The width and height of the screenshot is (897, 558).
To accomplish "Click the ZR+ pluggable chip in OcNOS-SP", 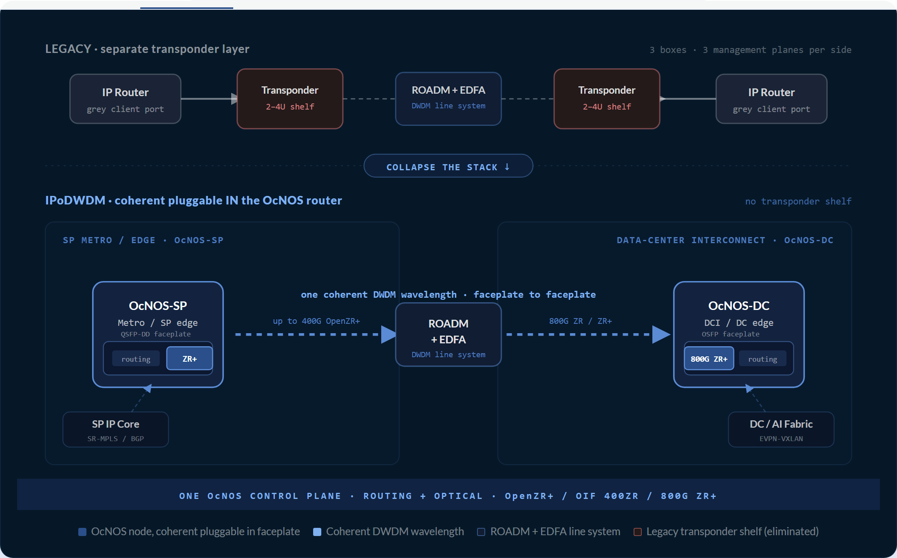I will tap(190, 358).
